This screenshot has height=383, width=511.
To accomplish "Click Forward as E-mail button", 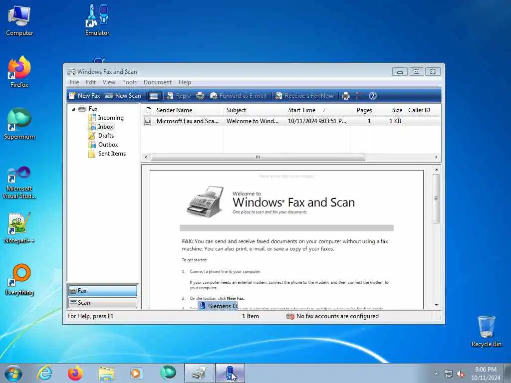I will pyautogui.click(x=238, y=96).
